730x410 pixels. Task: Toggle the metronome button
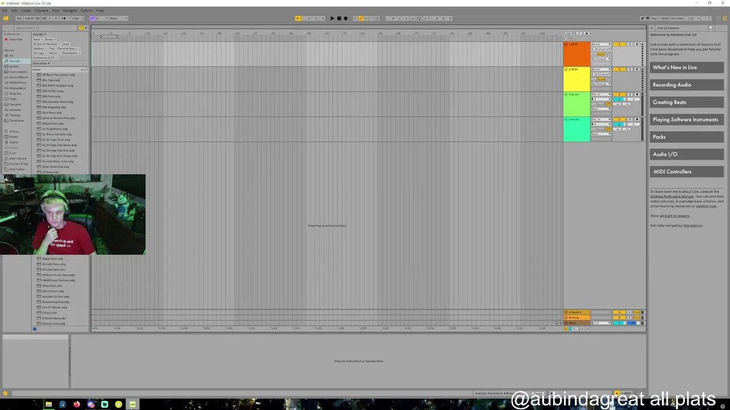(64, 18)
